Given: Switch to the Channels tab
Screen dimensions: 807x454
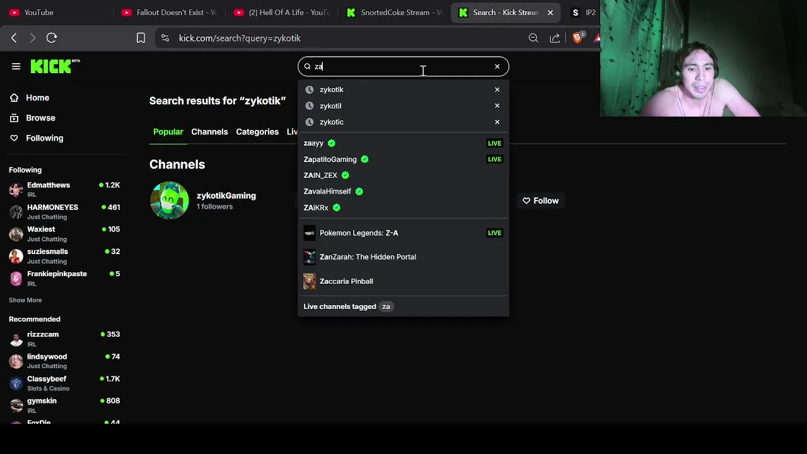Looking at the screenshot, I should 209,132.
